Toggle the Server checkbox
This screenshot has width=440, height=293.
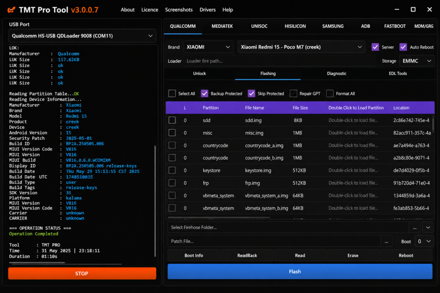(x=375, y=47)
